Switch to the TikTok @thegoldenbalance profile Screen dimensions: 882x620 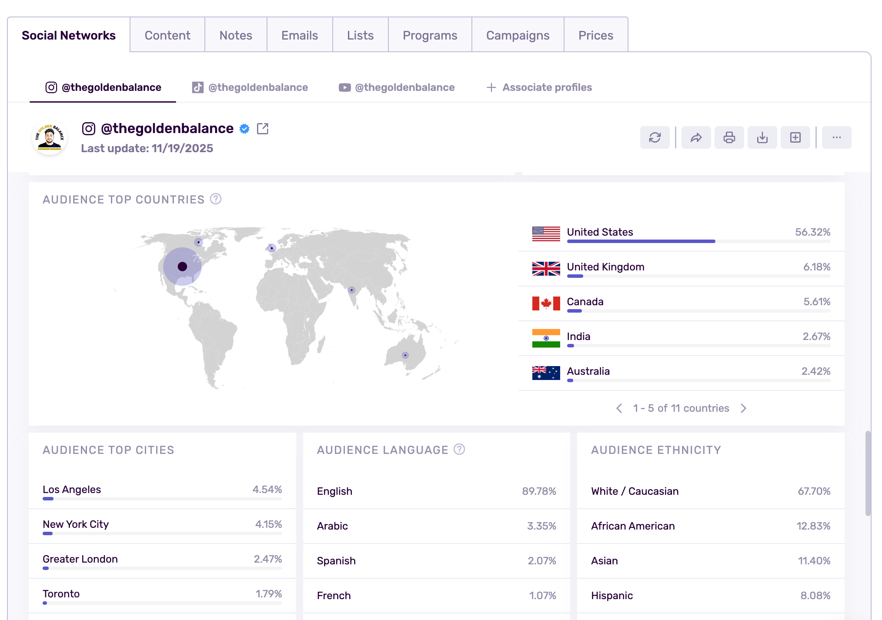pyautogui.click(x=250, y=87)
